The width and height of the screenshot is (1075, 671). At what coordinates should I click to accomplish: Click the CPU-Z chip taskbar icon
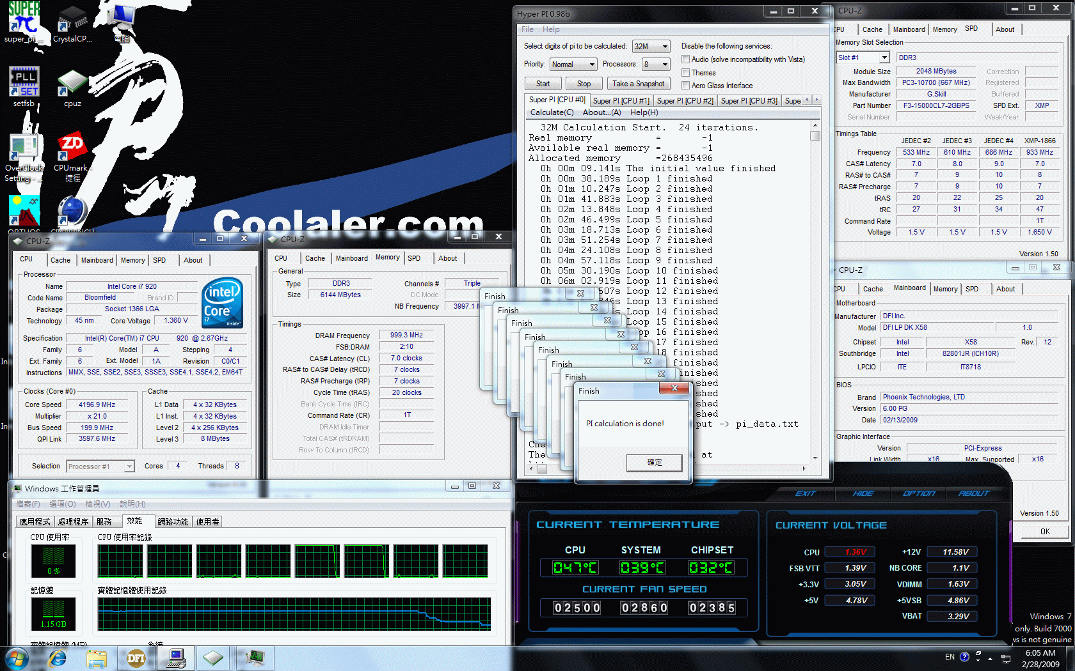[214, 658]
